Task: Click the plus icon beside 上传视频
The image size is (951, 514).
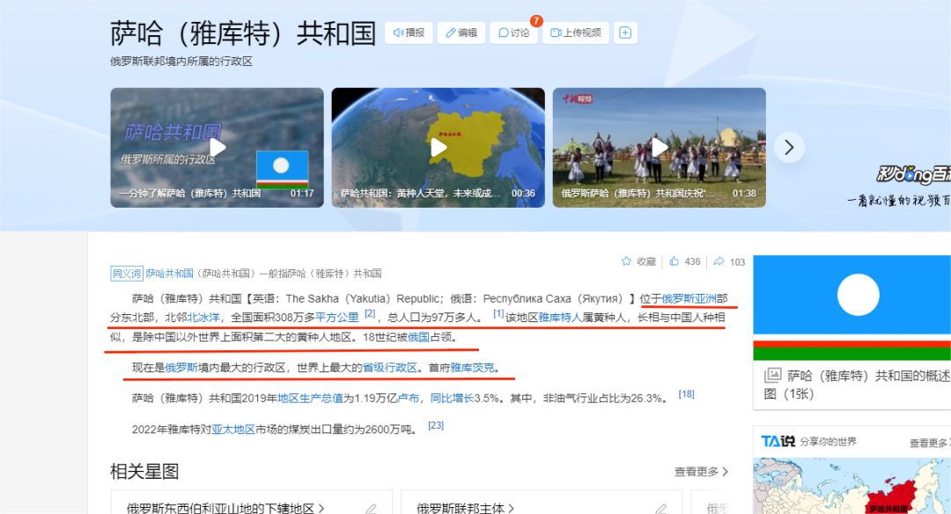Action: [x=625, y=33]
